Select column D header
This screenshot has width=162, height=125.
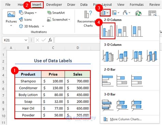78,48
